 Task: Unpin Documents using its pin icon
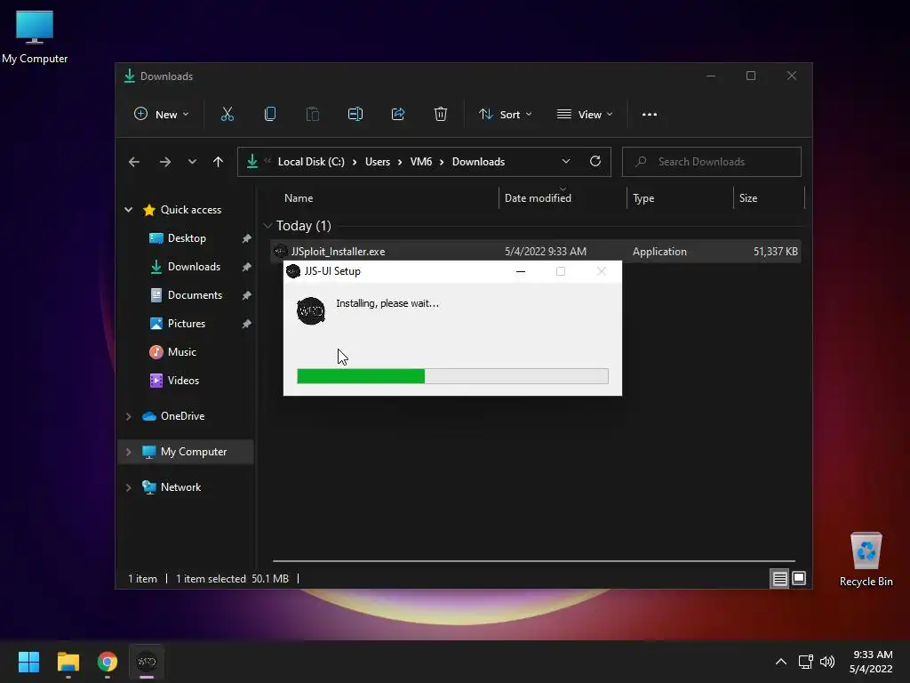[x=247, y=295]
